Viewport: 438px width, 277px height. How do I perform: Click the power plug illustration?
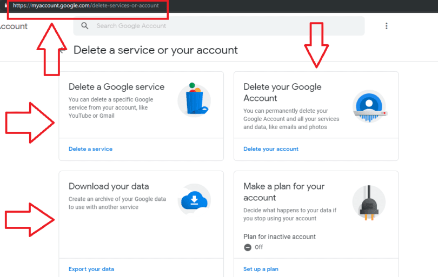point(369,203)
